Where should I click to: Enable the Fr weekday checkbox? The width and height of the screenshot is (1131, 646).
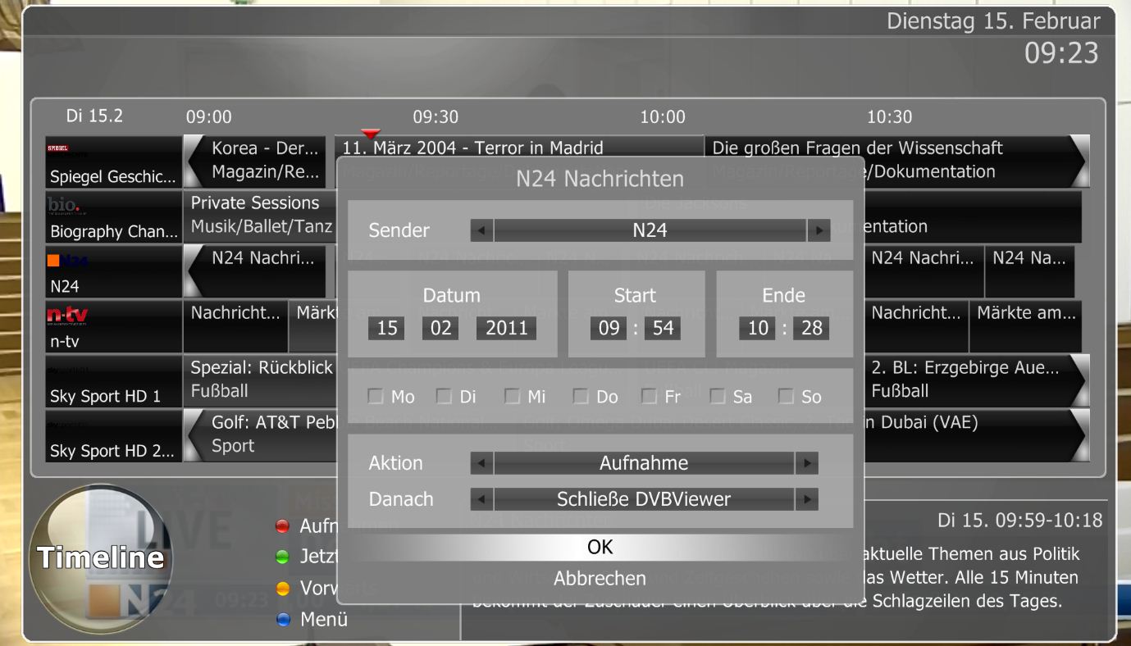[x=649, y=397]
